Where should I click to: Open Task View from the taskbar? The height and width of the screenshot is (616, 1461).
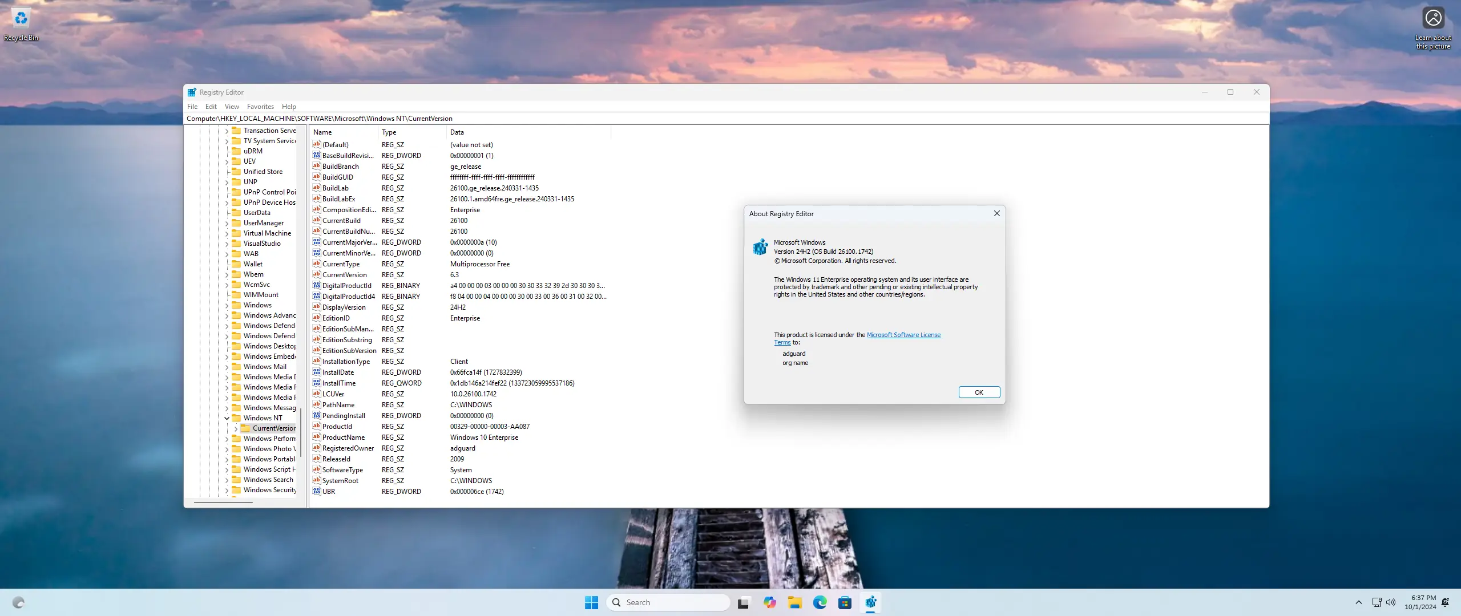pos(743,602)
